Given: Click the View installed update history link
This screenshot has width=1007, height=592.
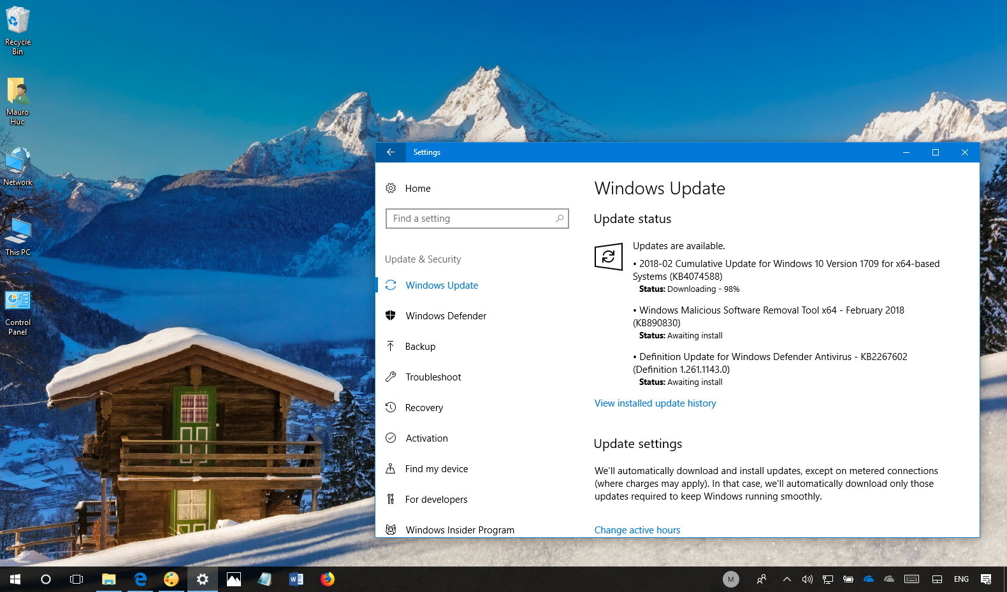Looking at the screenshot, I should coord(655,403).
